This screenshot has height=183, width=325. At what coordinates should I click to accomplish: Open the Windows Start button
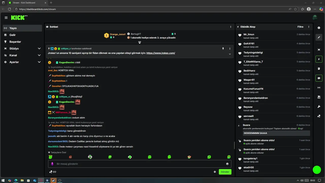[3, 180]
